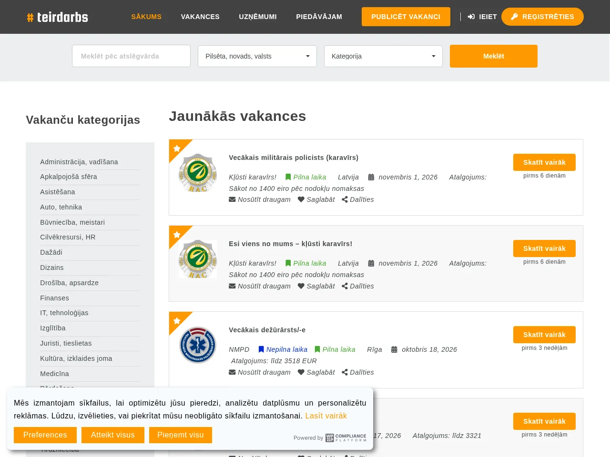Image resolution: width=610 pixels, height=457 pixels.
Task: Focus the Meklēt pēc atslēgvārda search field
Action: click(x=131, y=56)
